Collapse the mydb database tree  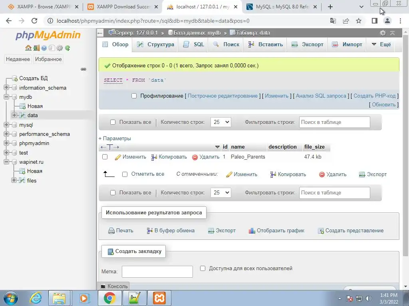tap(6, 97)
